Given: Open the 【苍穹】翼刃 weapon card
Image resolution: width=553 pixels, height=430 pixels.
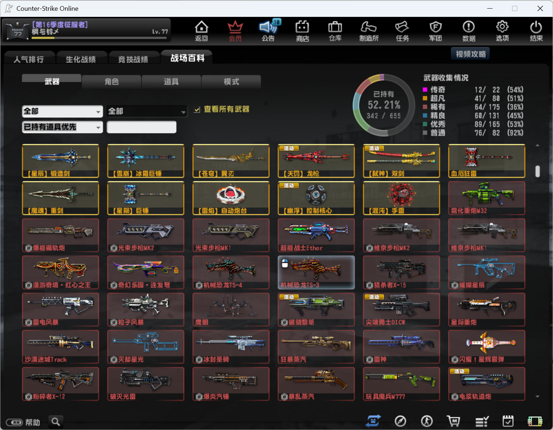Looking at the screenshot, I should point(231,161).
